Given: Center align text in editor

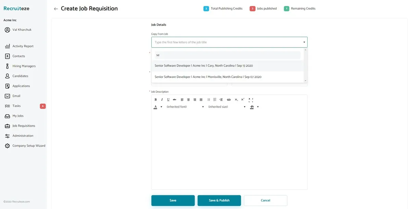Looking at the screenshot, I should point(188,100).
